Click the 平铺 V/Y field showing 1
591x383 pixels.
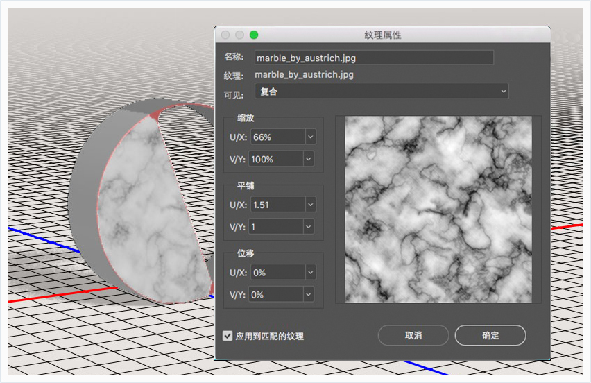coord(276,227)
